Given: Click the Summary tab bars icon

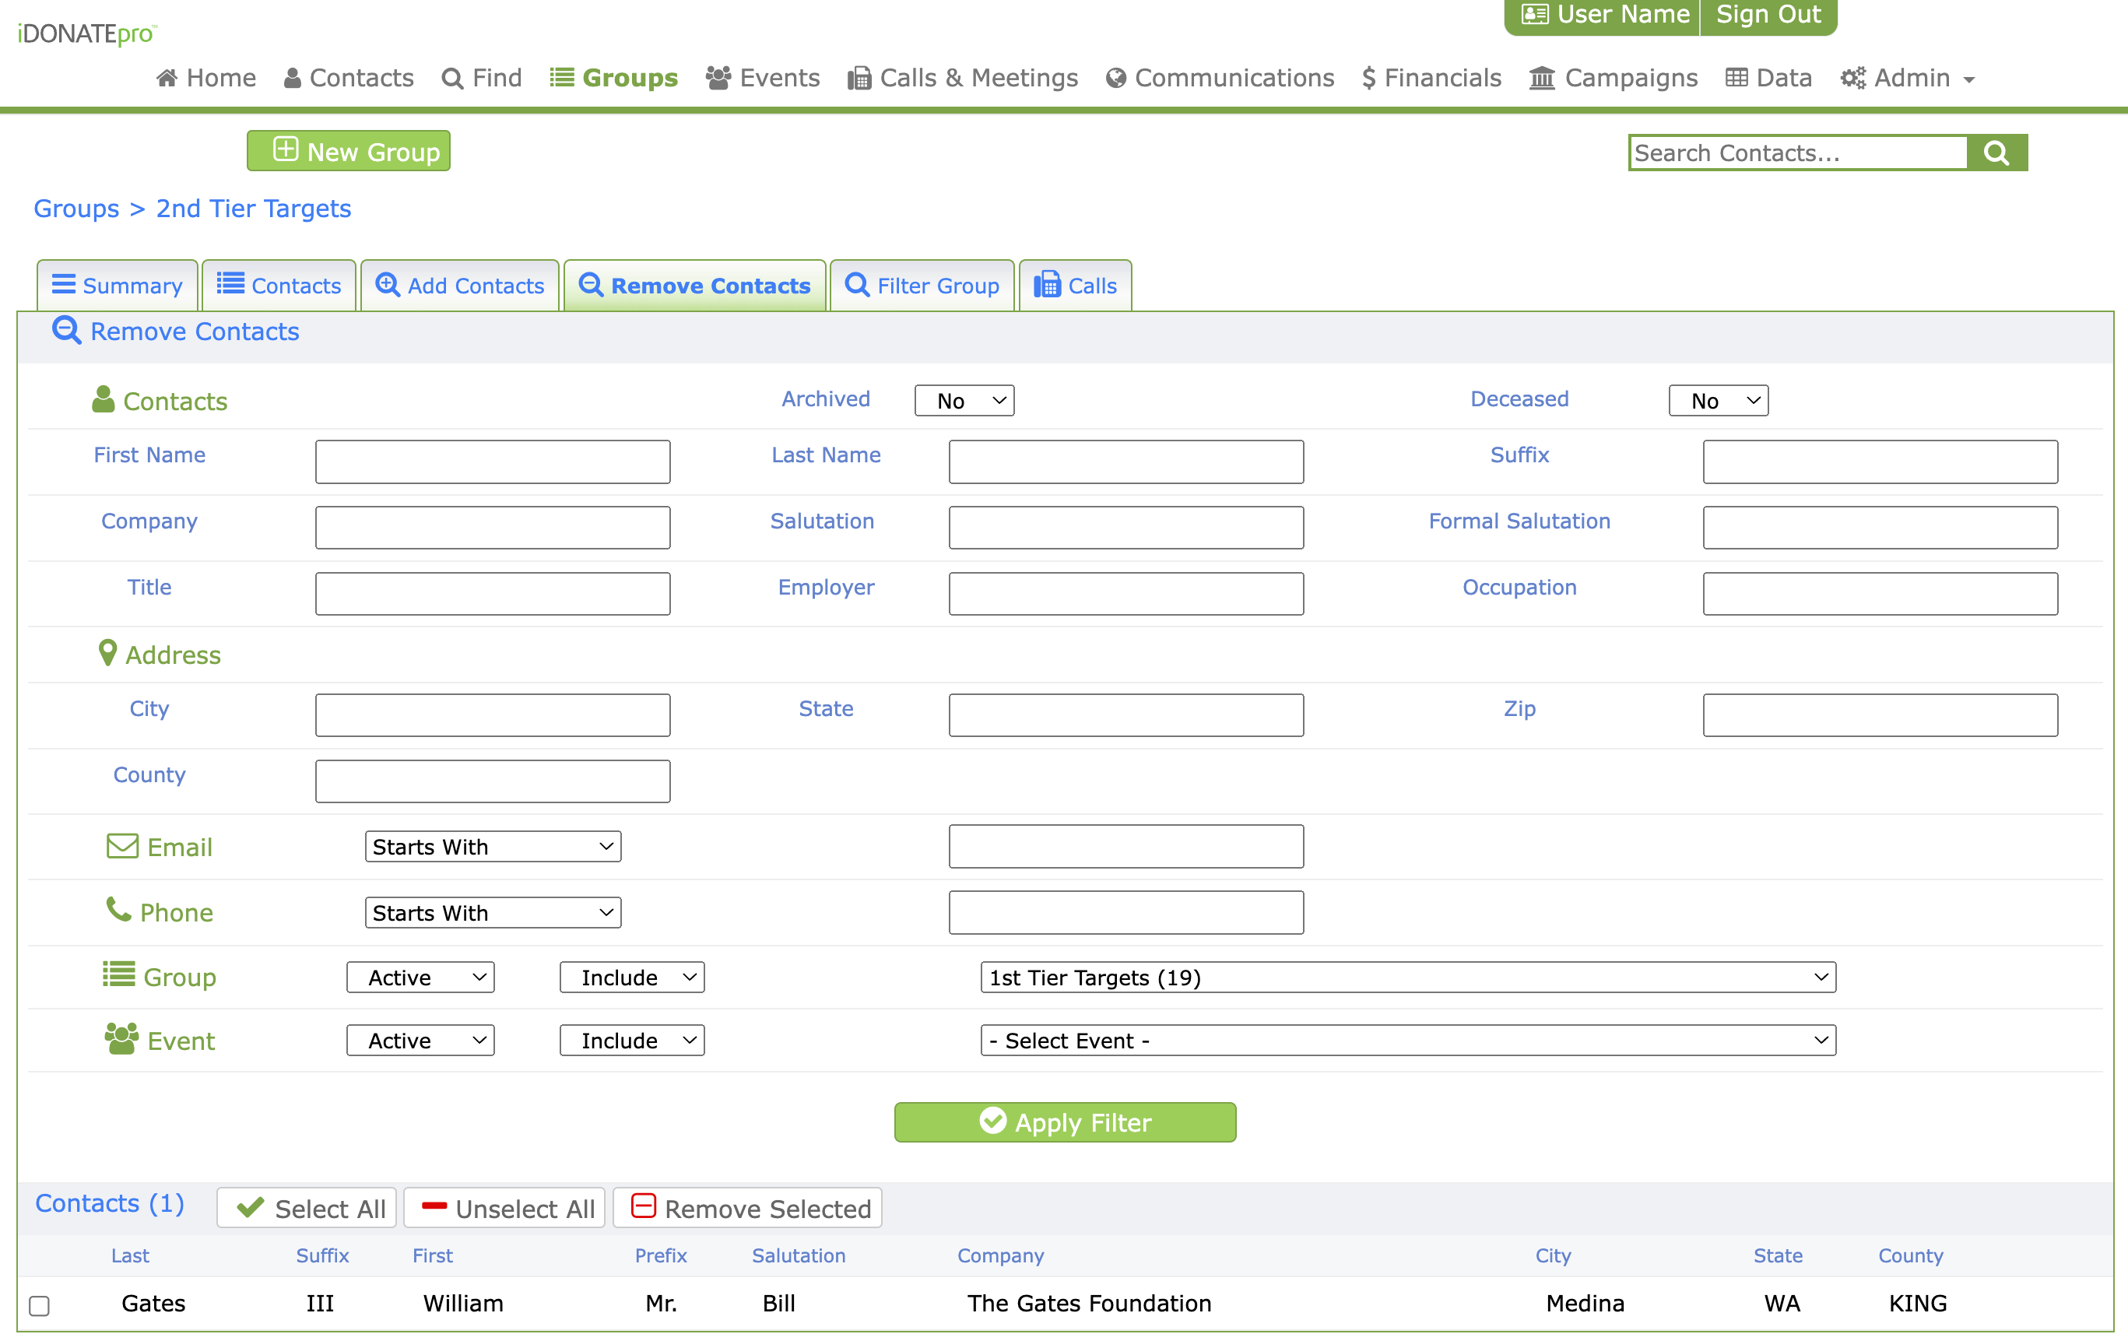Looking at the screenshot, I should click(x=64, y=284).
